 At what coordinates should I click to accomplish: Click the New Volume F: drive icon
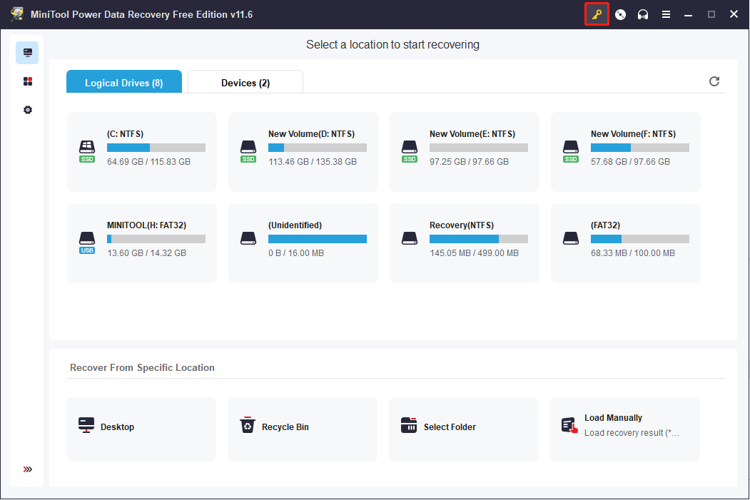click(x=571, y=151)
